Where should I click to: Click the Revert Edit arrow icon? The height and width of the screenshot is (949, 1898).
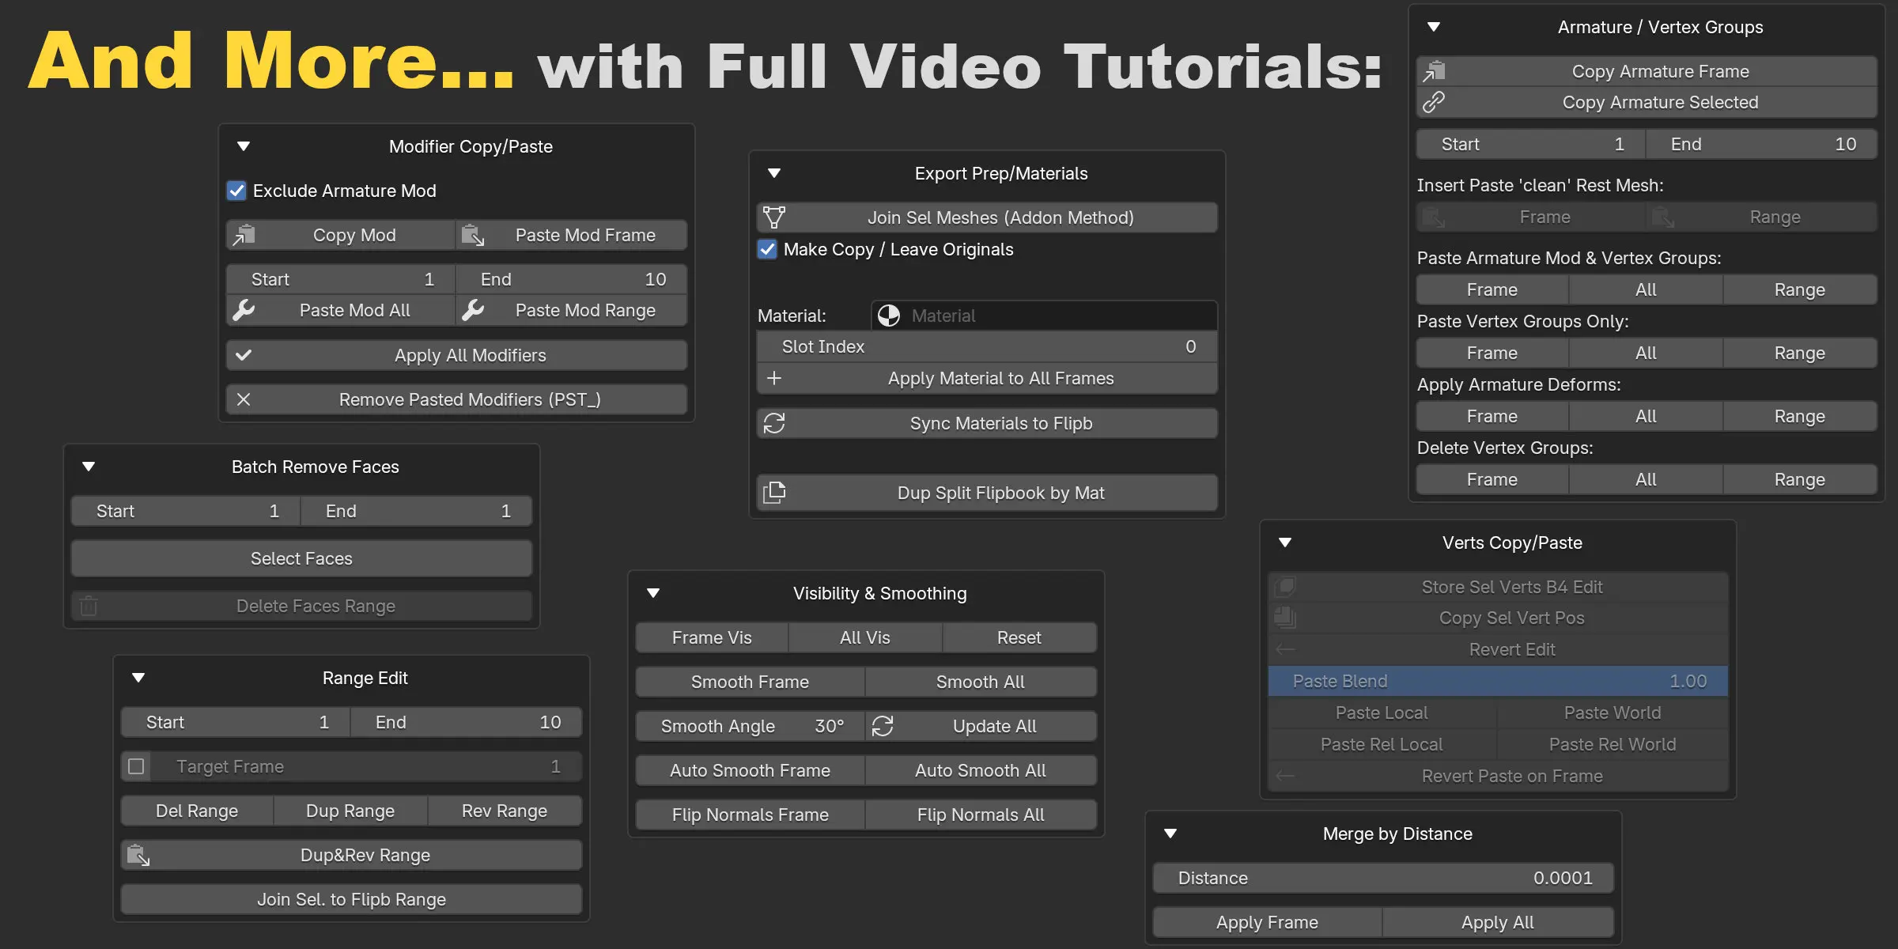coord(1285,649)
